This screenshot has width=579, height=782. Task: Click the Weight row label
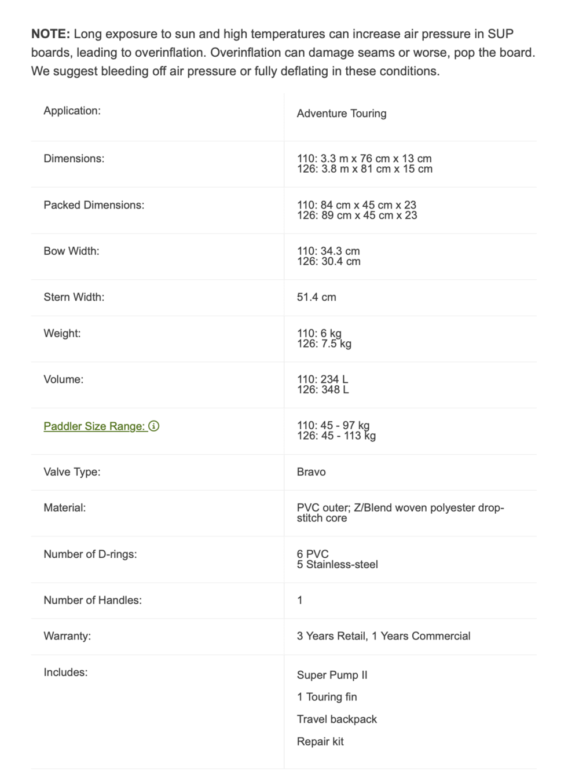tap(62, 333)
